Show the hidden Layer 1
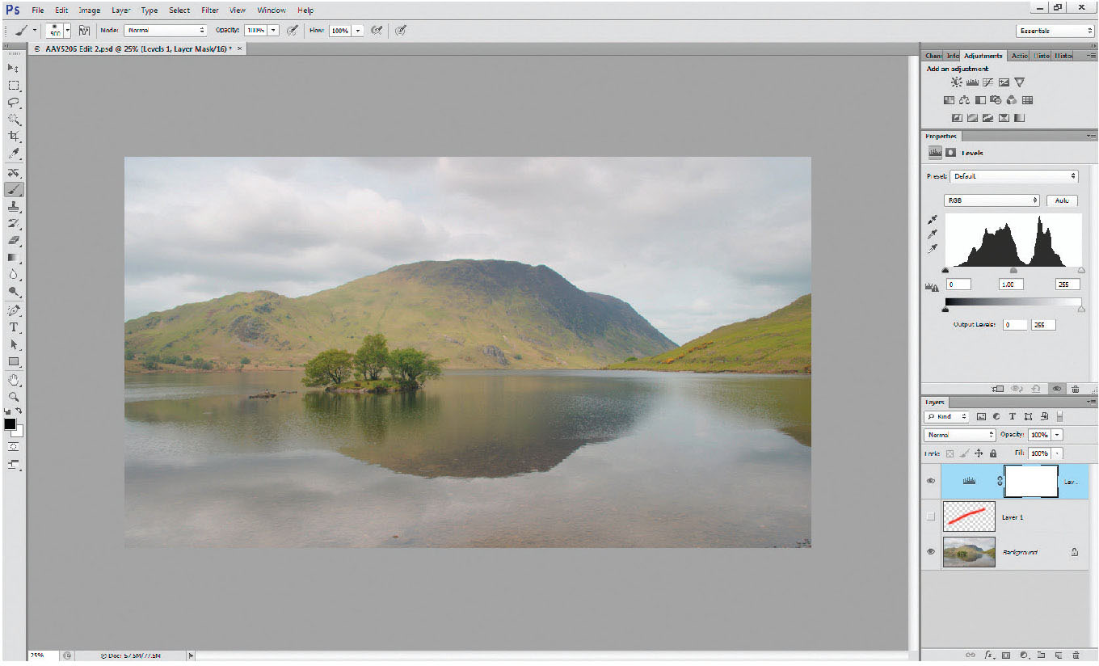 click(x=930, y=516)
